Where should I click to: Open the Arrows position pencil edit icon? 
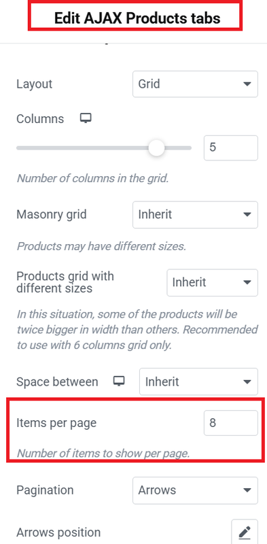245,532
